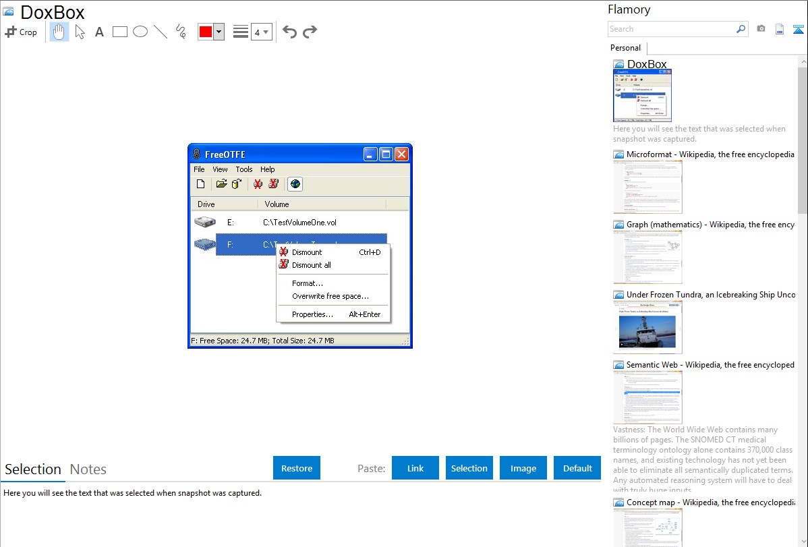The width and height of the screenshot is (808, 547).
Task: Choose Dismount all from the context menu
Action: pos(333,265)
